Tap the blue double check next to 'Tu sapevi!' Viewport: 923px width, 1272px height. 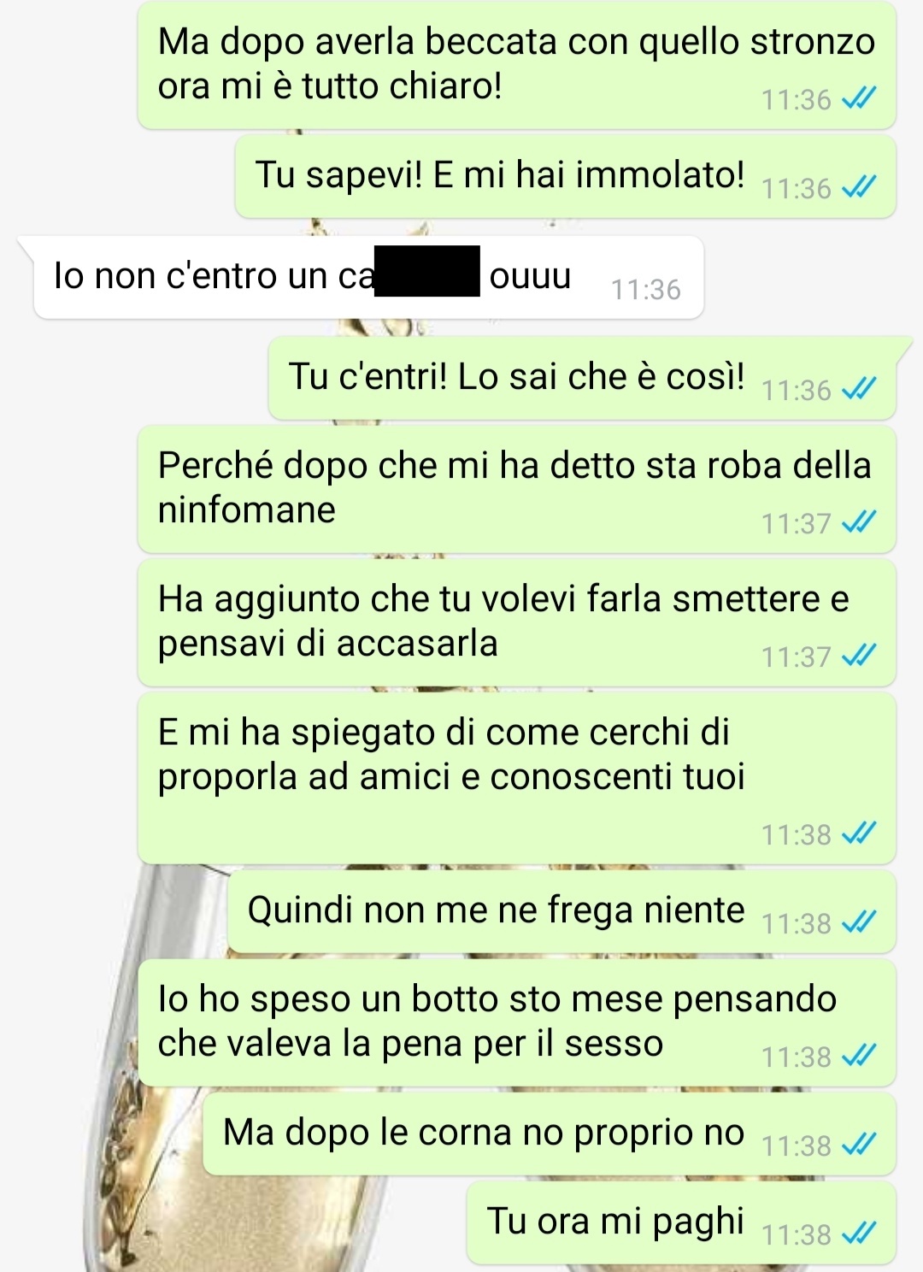pos(859,187)
